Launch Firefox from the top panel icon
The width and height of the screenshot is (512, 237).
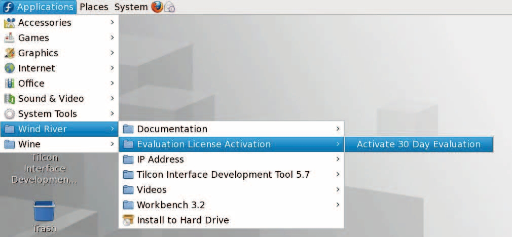(157, 7)
